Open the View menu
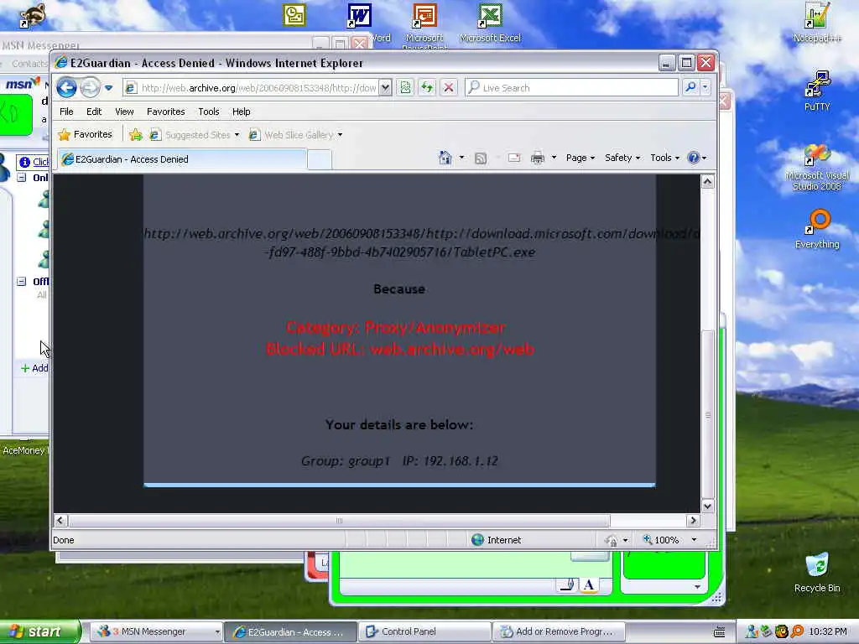 [x=124, y=112]
